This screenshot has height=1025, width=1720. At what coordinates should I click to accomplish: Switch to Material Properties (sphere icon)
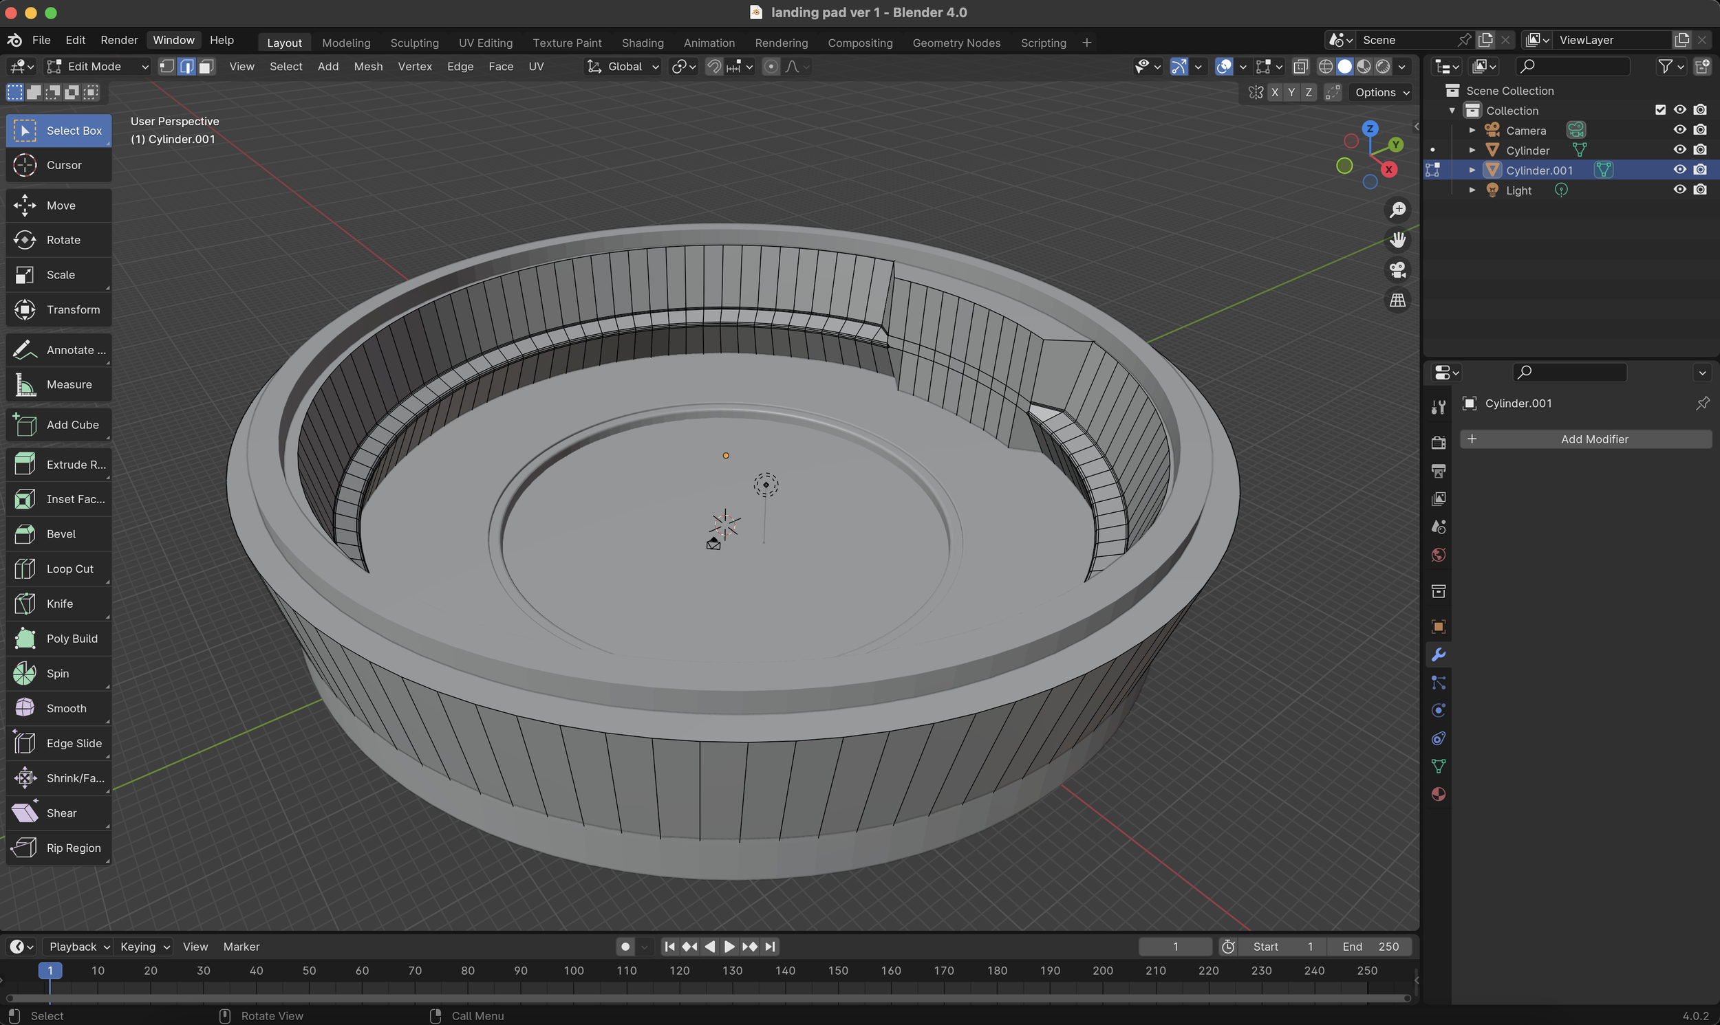point(1438,794)
